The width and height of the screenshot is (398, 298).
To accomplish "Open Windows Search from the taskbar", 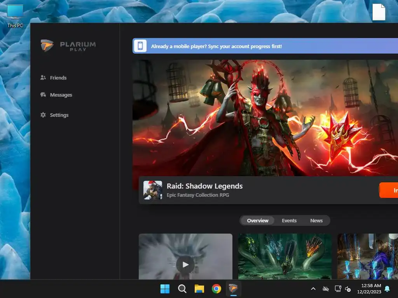I will coord(182,289).
